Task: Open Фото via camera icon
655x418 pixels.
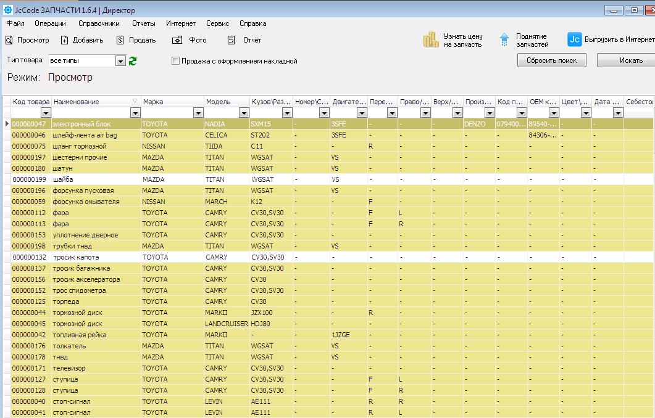Action: point(177,40)
